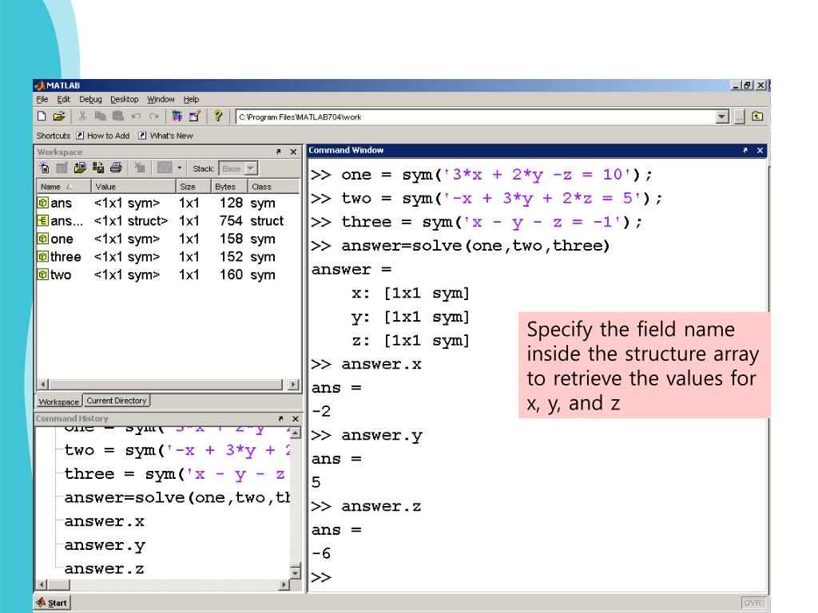Undock the Workspace panel
The height and width of the screenshot is (613, 818).
coord(278,152)
